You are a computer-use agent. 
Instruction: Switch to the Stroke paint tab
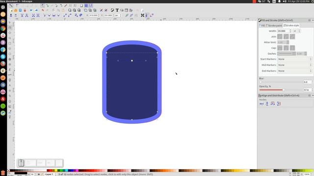point(274,25)
